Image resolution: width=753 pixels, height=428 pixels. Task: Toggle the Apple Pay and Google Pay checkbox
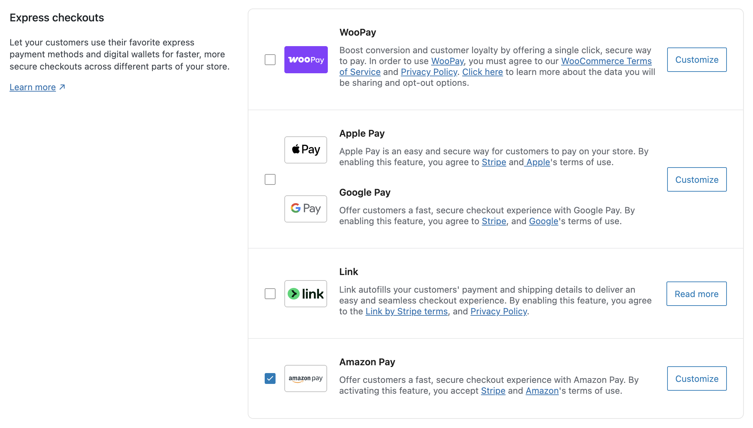270,179
